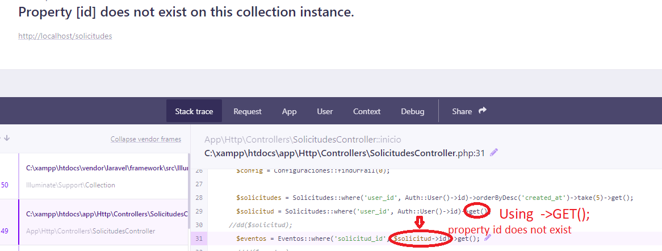Select the Illuminate\Support\Collection stack frame

[x=103, y=176]
